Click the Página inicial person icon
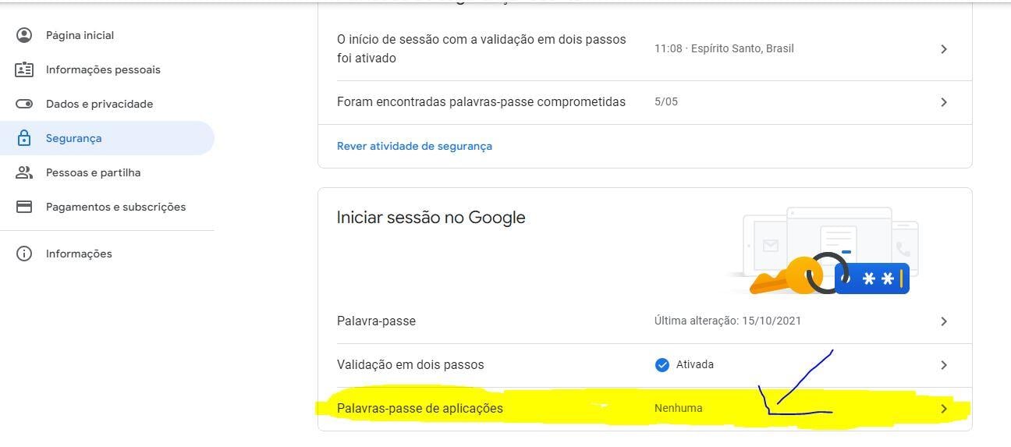The image size is (1011, 447). click(x=24, y=35)
